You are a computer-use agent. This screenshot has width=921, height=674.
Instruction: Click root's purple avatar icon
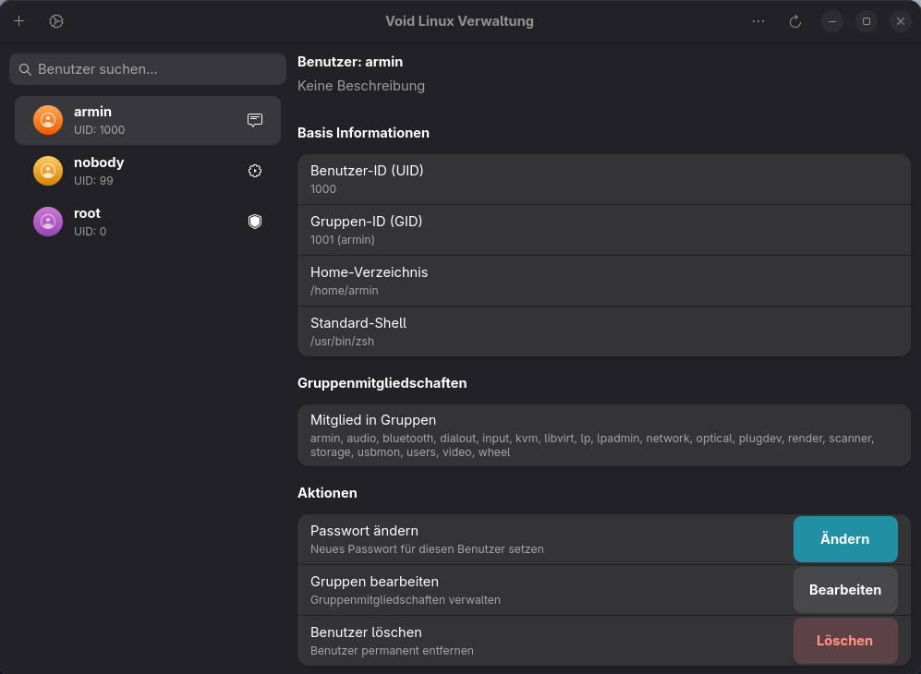48,222
